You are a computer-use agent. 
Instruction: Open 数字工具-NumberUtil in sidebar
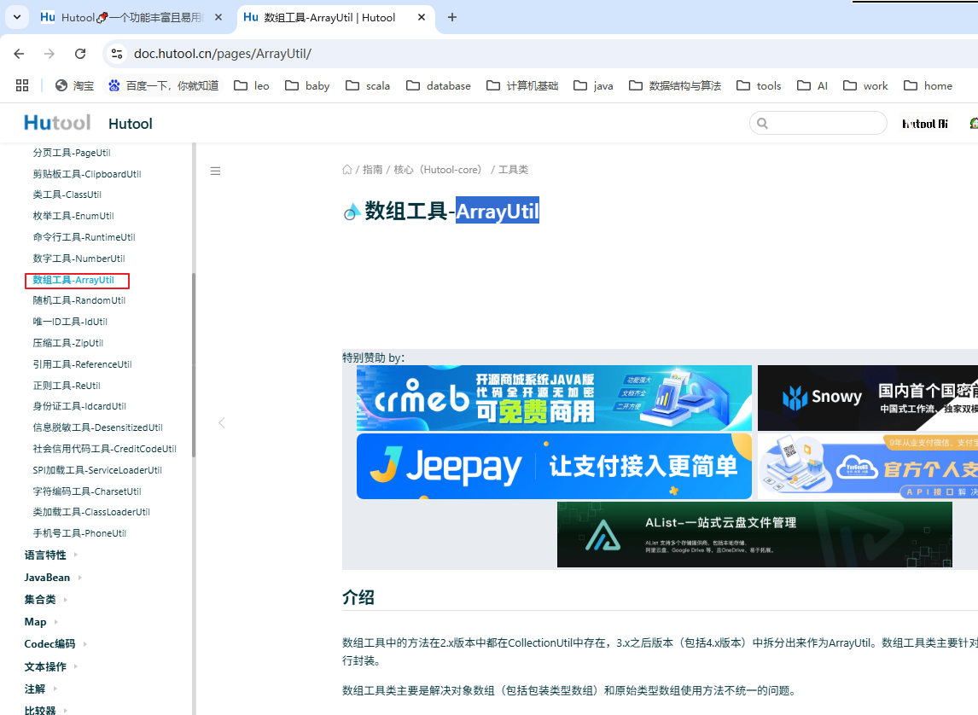(x=79, y=258)
